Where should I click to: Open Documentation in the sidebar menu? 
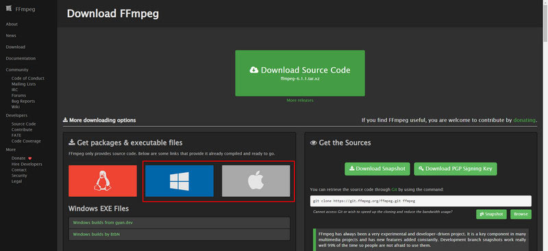[21, 58]
